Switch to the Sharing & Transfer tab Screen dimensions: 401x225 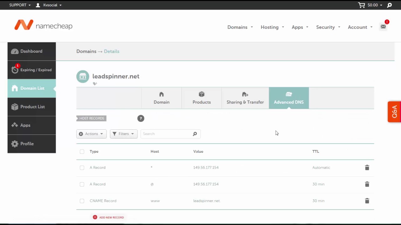(x=245, y=98)
